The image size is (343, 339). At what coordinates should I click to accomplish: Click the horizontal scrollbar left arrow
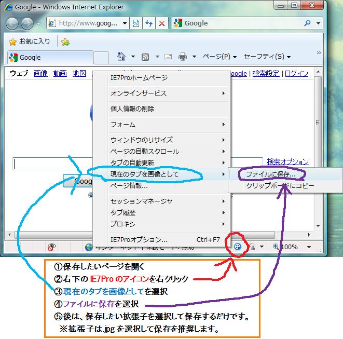pyautogui.click(x=9, y=235)
